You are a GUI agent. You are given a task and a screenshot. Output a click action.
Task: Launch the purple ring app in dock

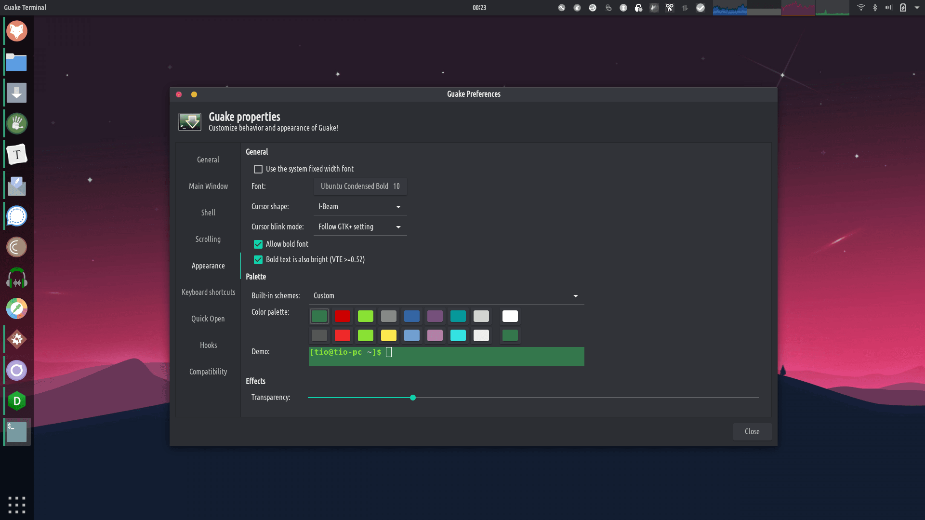pos(17,371)
